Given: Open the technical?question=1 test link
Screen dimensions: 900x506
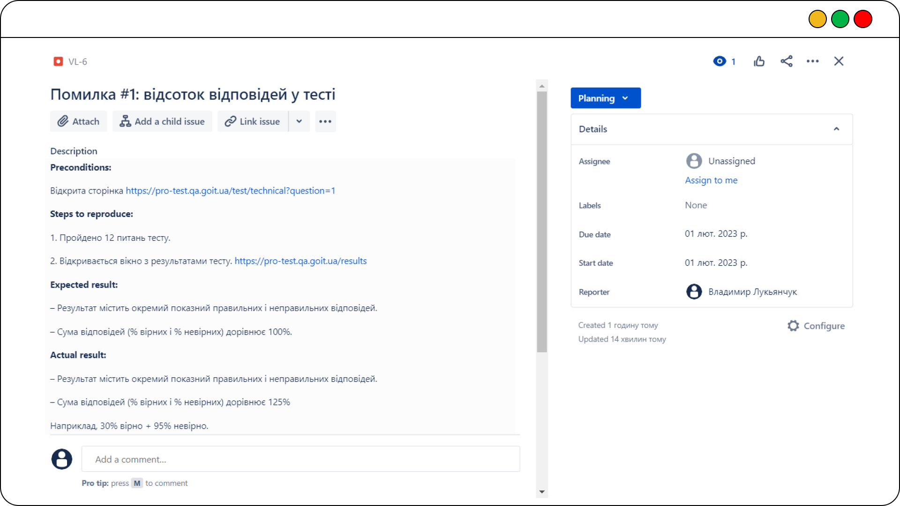Looking at the screenshot, I should 230,191.
